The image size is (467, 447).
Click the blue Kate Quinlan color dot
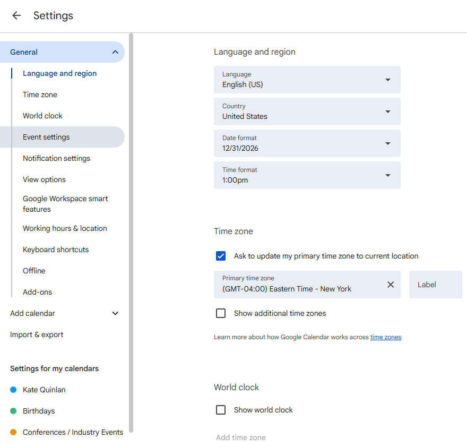coord(13,390)
